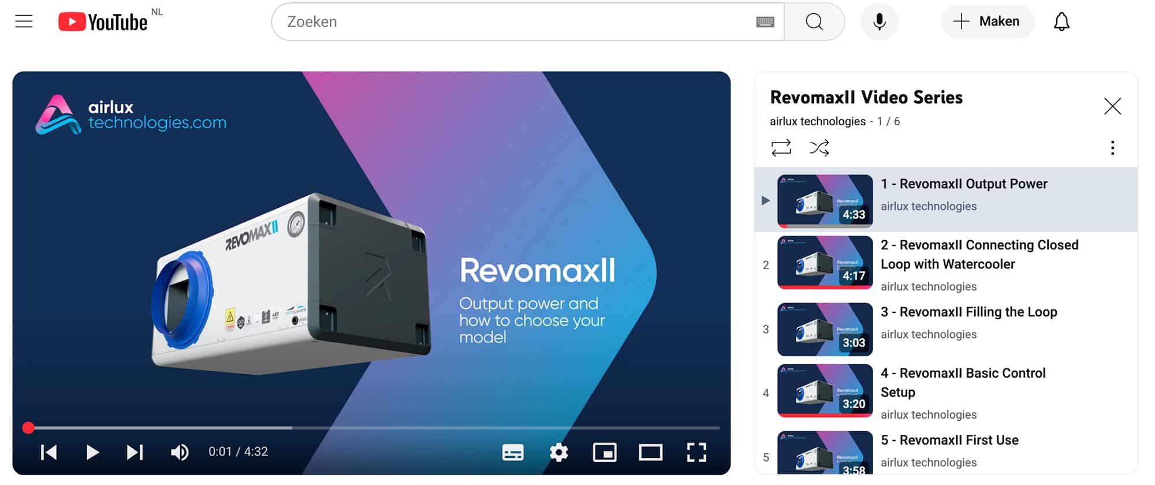Open the notifications bell
Viewport: 1155px width, 485px height.
[x=1061, y=22]
